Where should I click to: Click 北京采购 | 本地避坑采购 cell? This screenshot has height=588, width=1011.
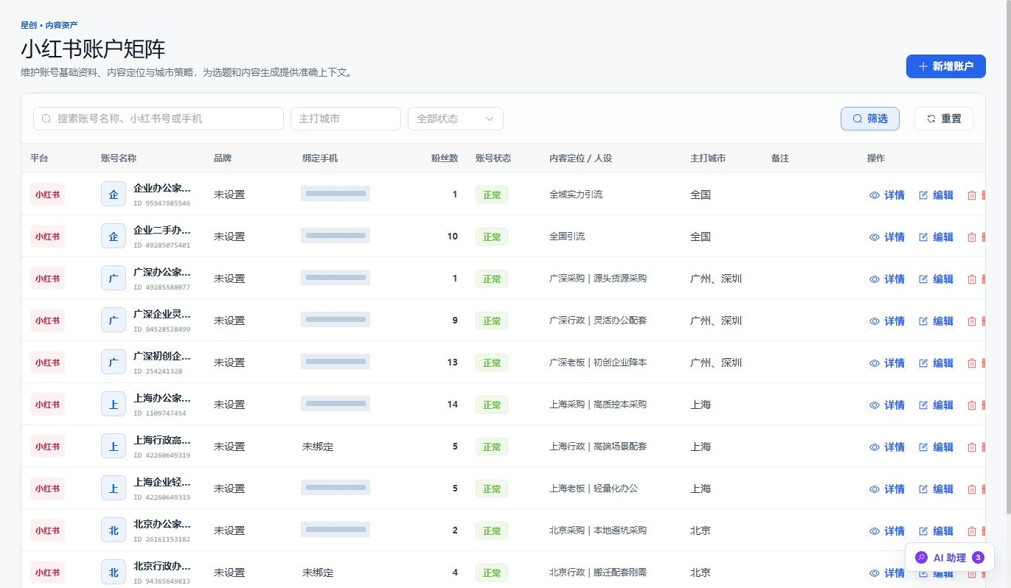(x=598, y=531)
